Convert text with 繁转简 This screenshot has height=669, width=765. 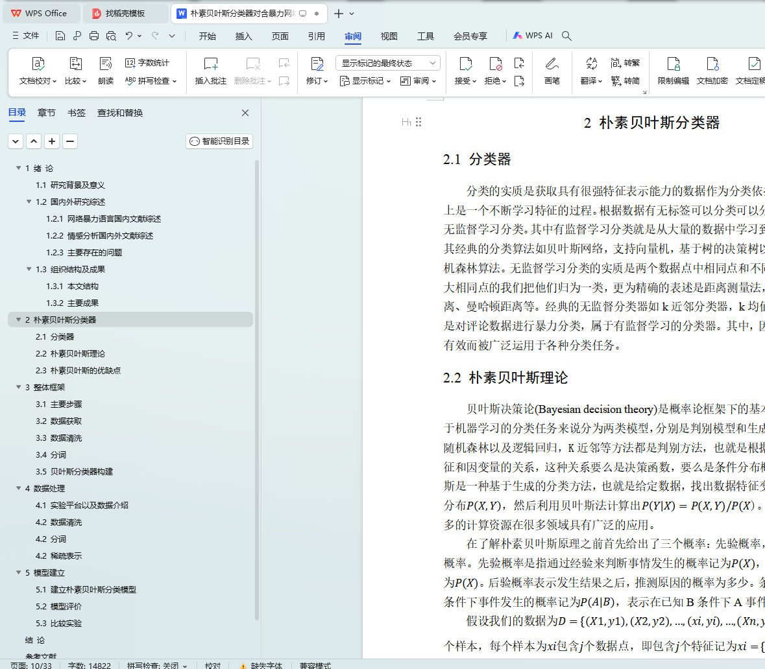(x=625, y=80)
